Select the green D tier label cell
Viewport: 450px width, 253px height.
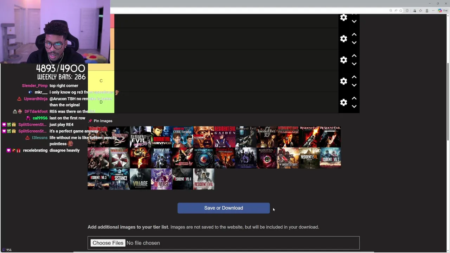click(101, 102)
